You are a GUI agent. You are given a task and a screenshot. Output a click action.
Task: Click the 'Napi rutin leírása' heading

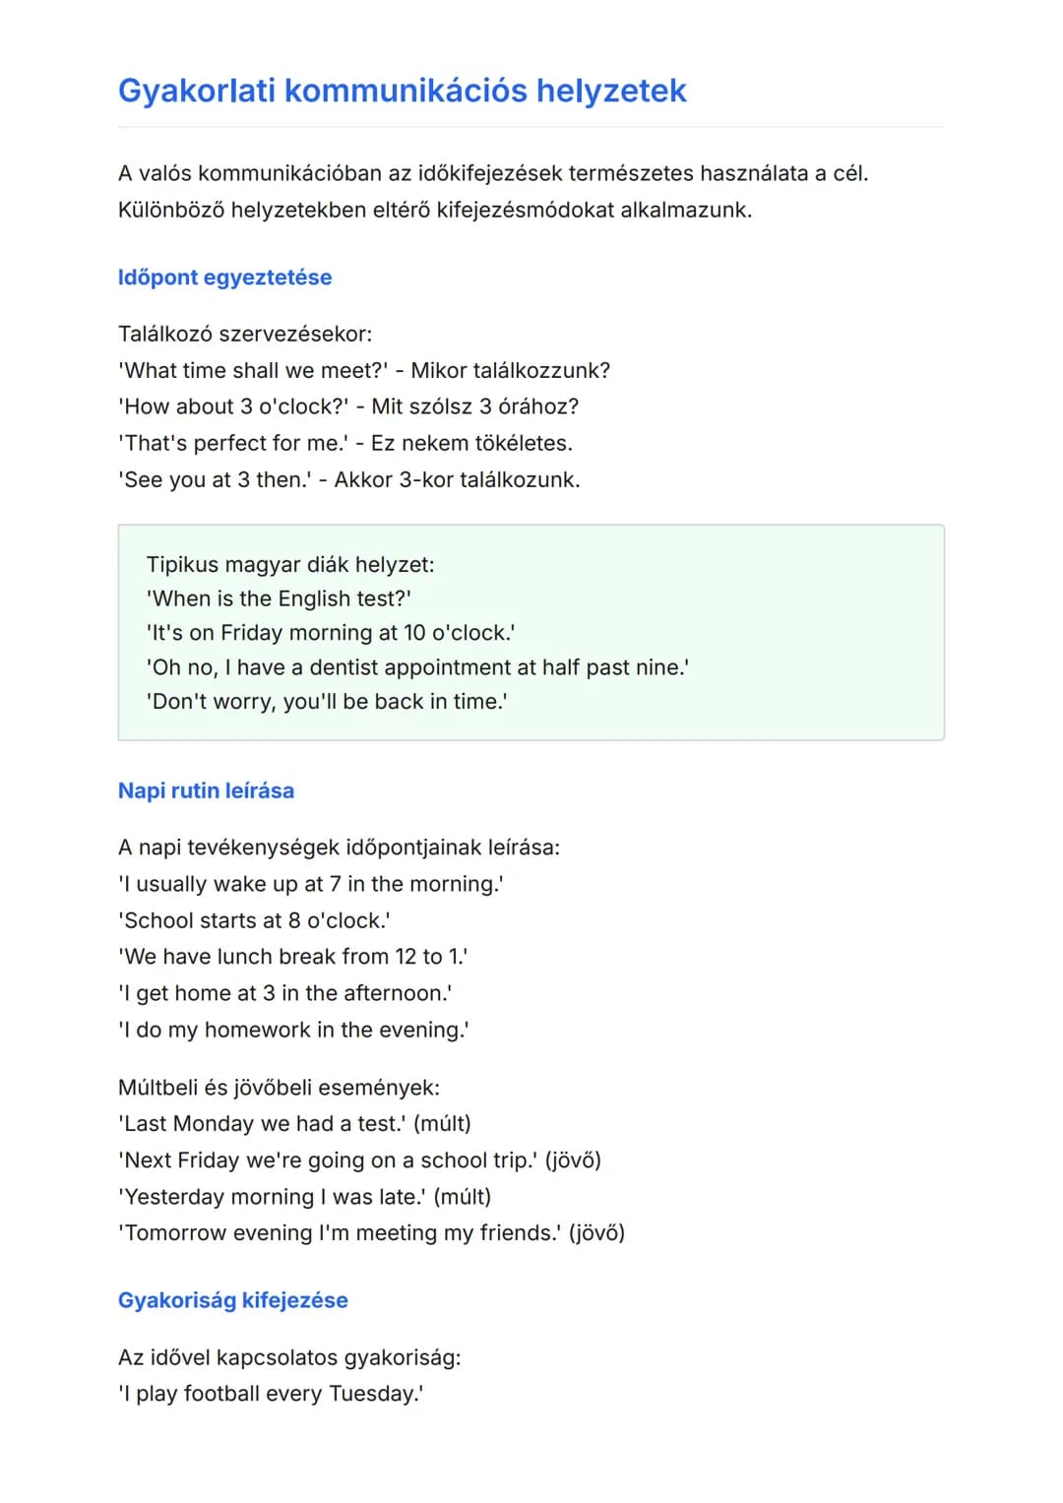tap(206, 790)
